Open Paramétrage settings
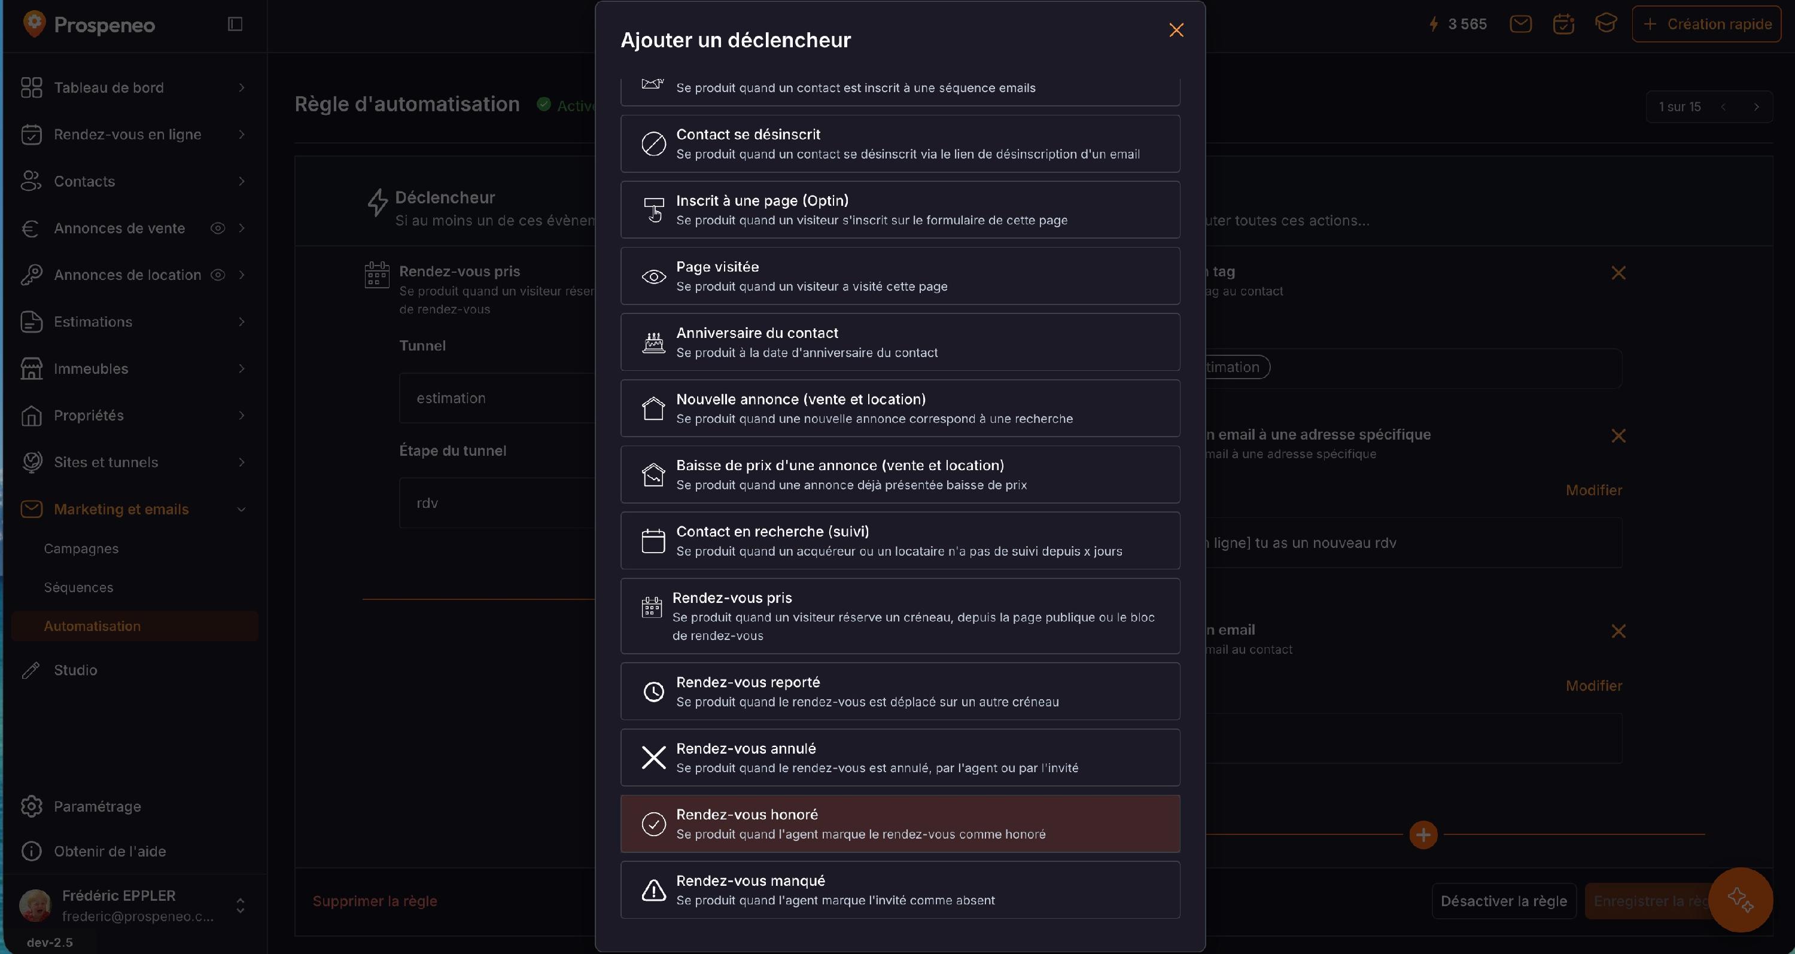The height and width of the screenshot is (954, 1795). click(97, 806)
